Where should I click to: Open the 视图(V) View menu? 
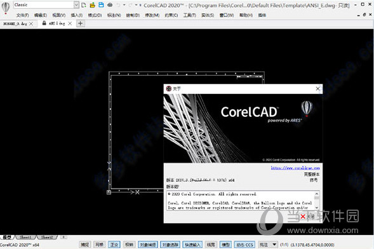pos(59,15)
